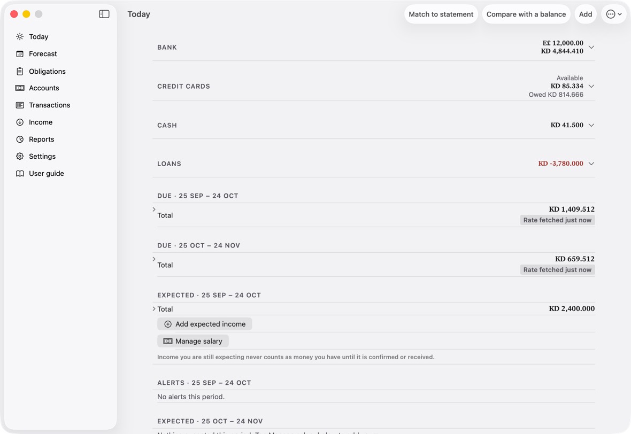Click the clipboard icon beside Obligations

20,71
